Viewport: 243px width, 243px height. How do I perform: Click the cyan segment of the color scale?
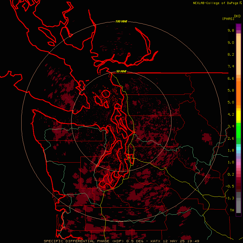238,148
